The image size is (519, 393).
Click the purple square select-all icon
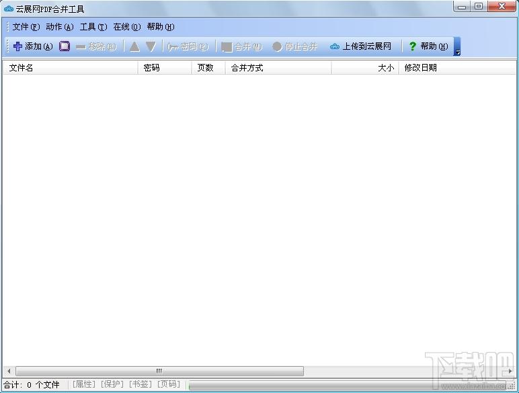coord(65,46)
